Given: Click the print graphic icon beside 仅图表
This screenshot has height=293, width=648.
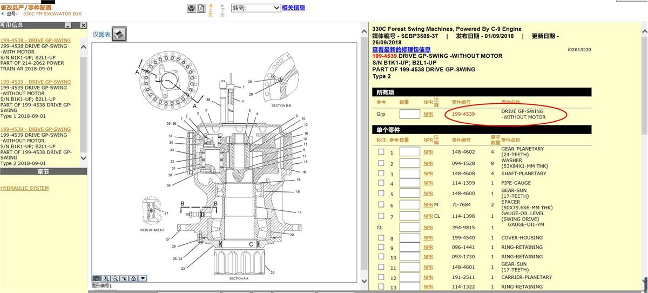Looking at the screenshot, I should click(120, 34).
